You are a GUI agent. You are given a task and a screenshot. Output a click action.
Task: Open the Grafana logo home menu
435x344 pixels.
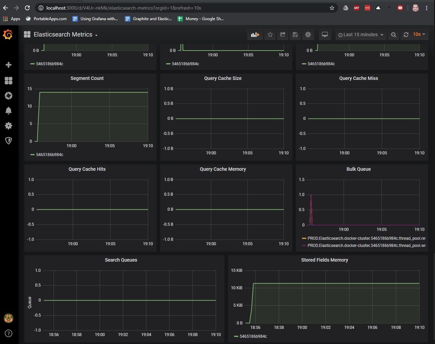(x=8, y=34)
